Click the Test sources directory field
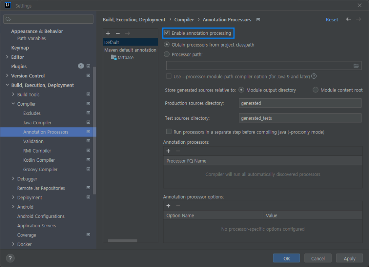This screenshot has width=369, height=267. [300, 118]
